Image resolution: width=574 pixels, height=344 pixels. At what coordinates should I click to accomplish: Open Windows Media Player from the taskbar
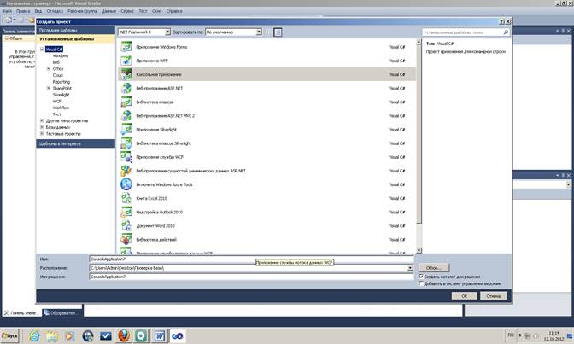pos(69,335)
